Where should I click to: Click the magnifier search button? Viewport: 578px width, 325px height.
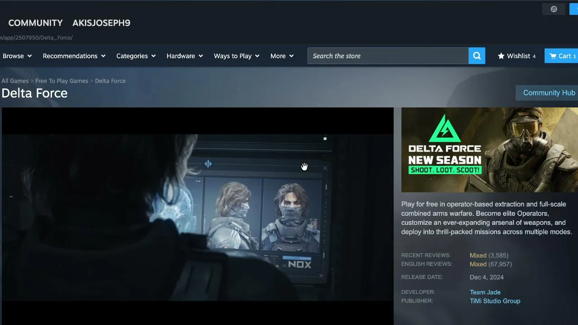477,56
